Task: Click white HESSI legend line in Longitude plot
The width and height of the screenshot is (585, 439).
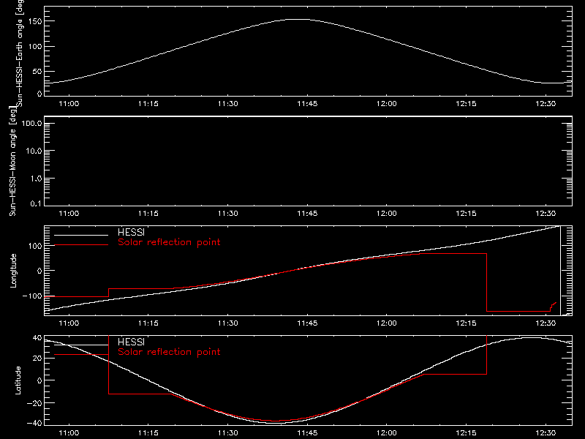Action: click(x=81, y=235)
